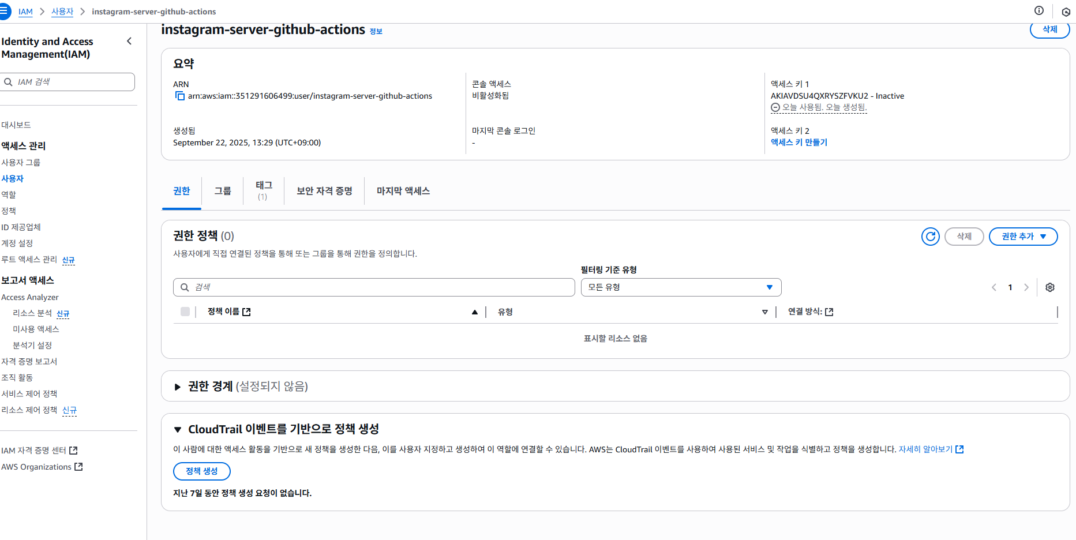The width and height of the screenshot is (1076, 540).
Task: Click the hexagon icon at top-right corner
Action: 1066,12
